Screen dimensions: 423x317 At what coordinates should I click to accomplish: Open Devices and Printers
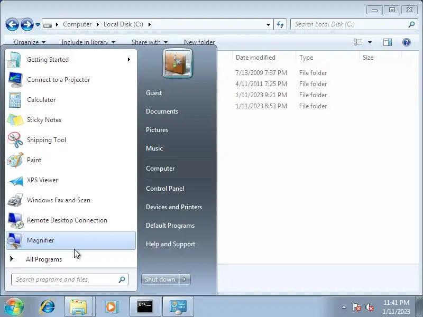click(174, 207)
